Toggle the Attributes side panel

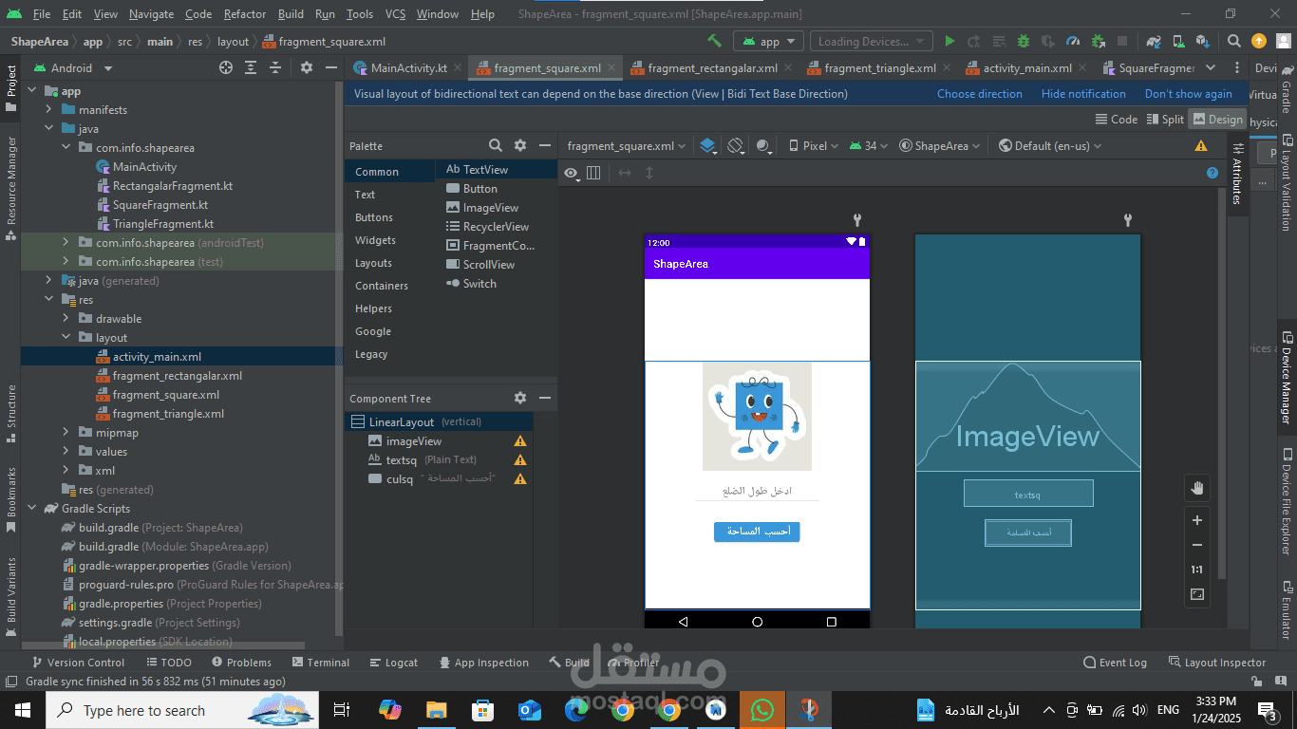pyautogui.click(x=1237, y=175)
